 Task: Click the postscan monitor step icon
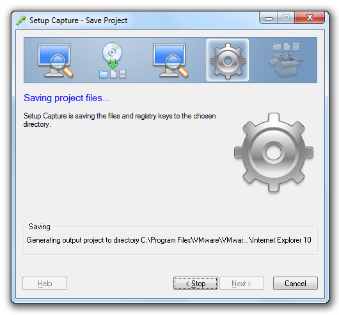point(171,60)
